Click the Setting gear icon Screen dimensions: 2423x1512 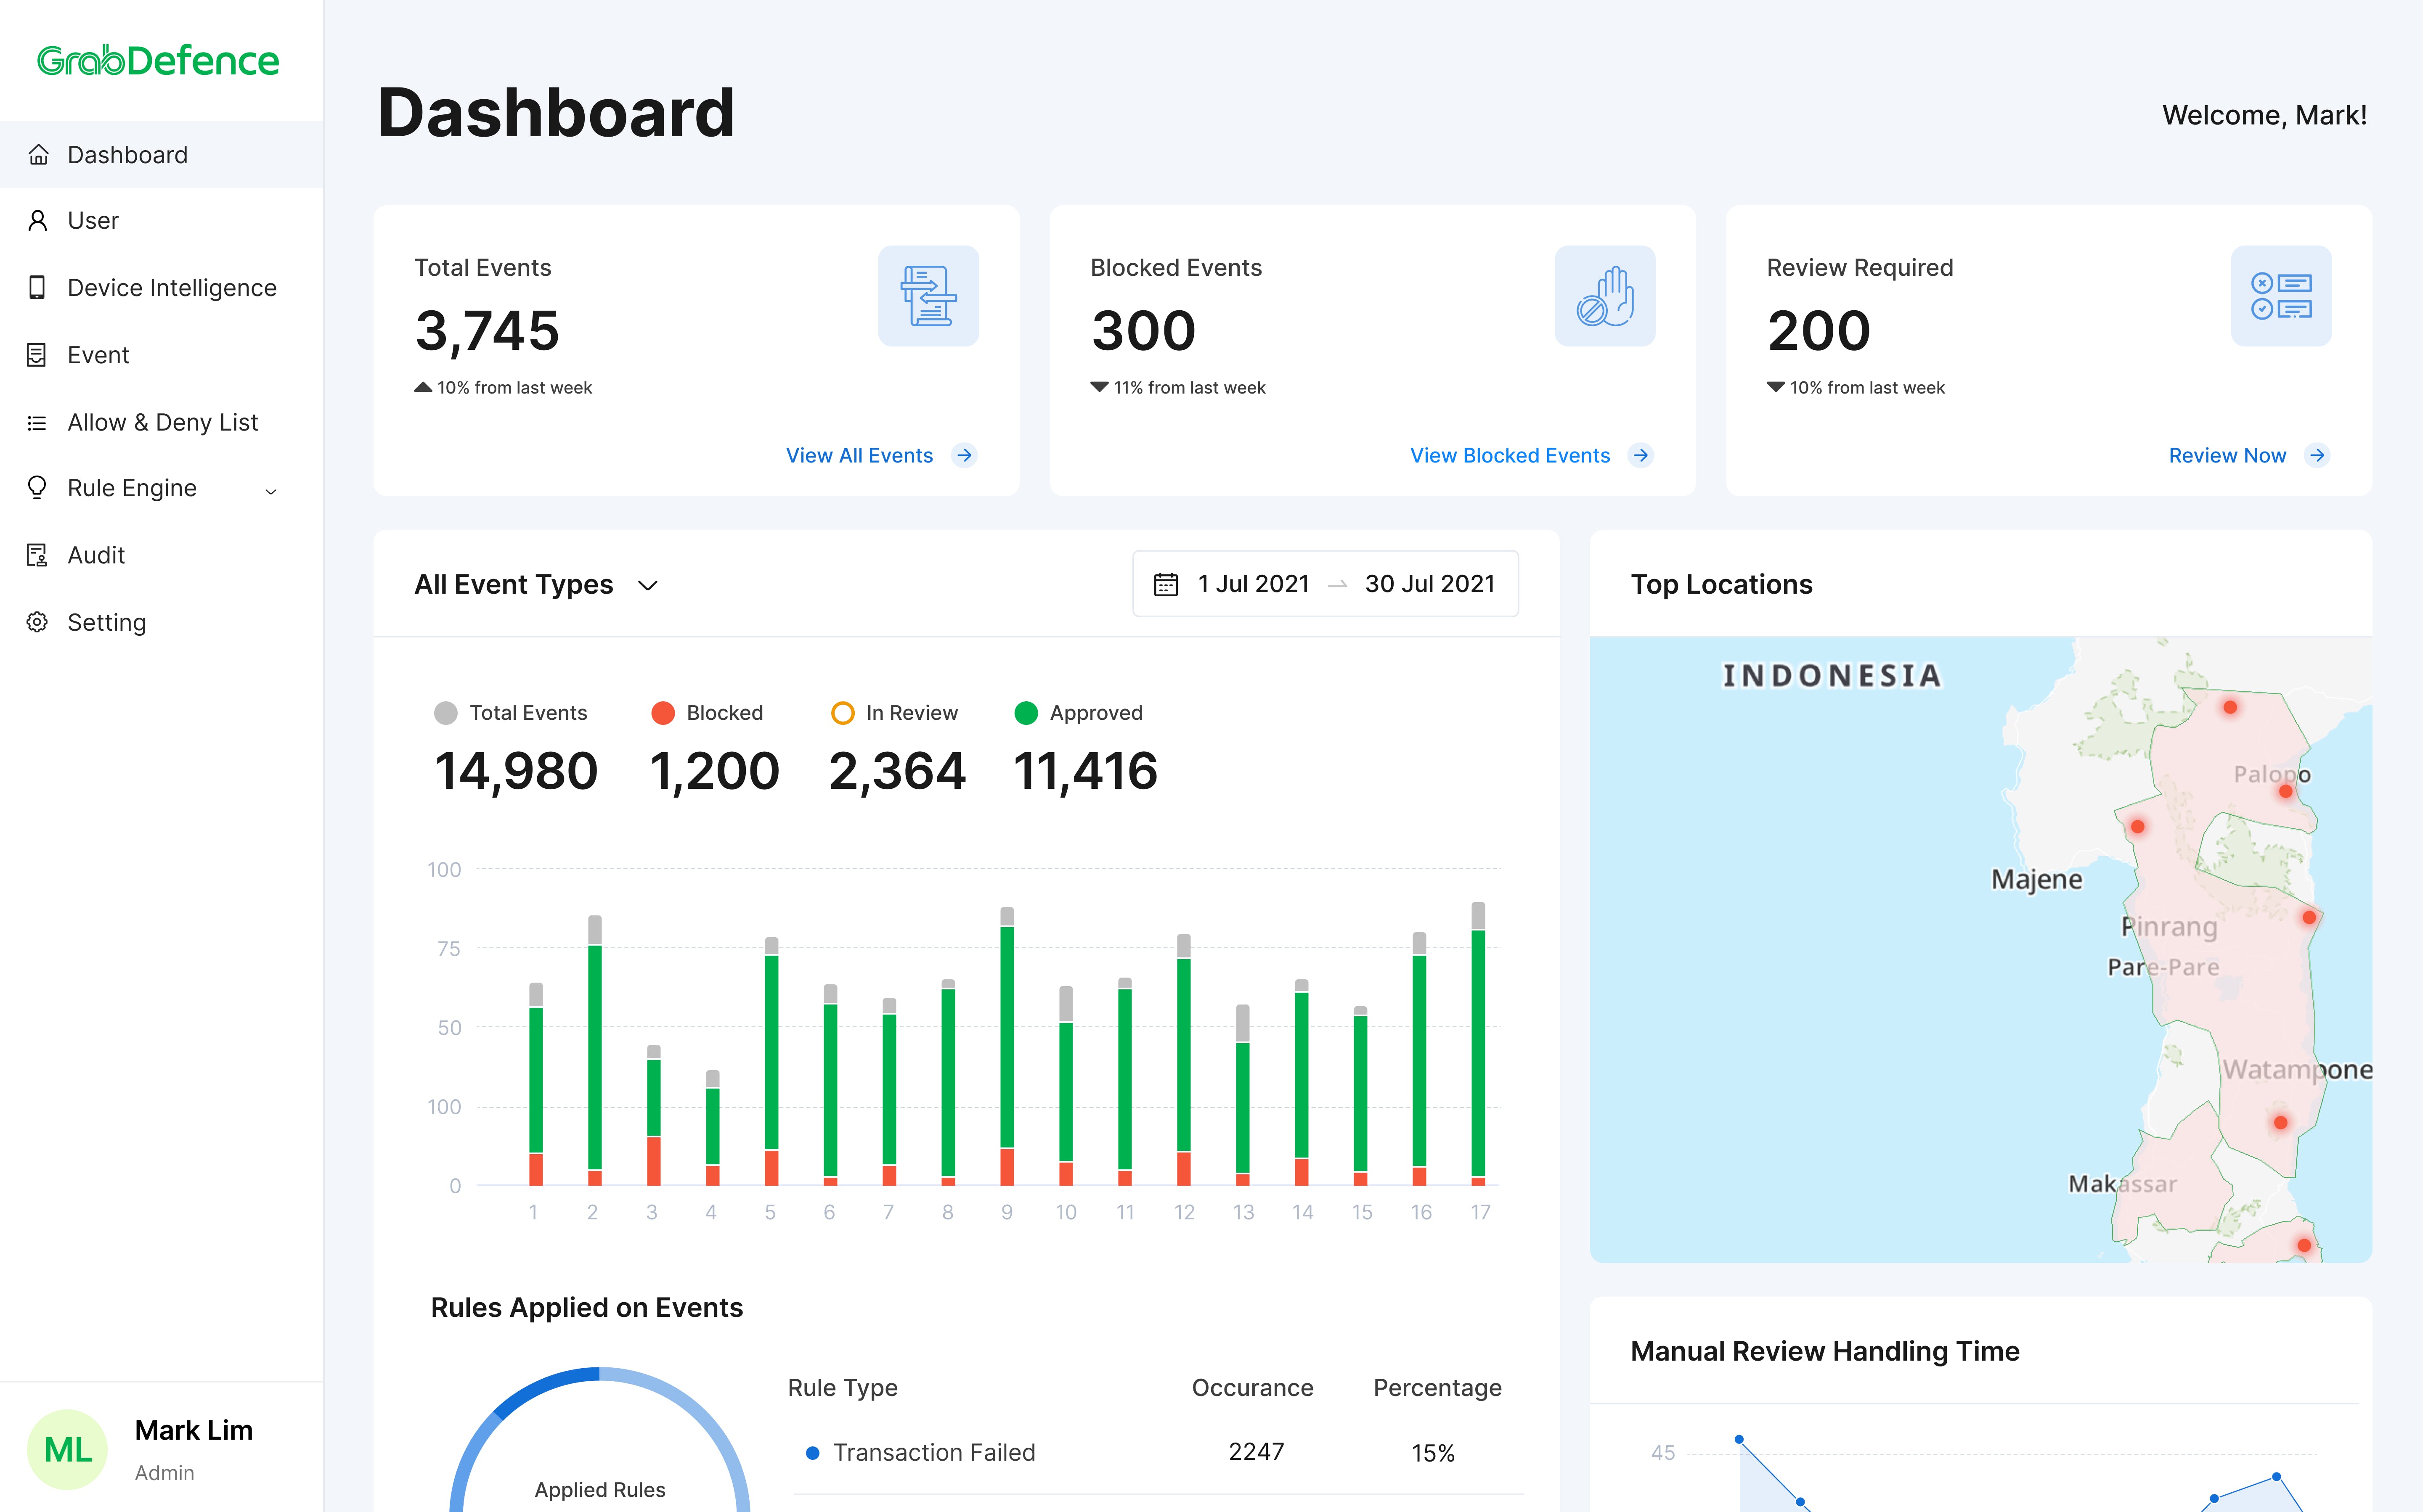(38, 622)
